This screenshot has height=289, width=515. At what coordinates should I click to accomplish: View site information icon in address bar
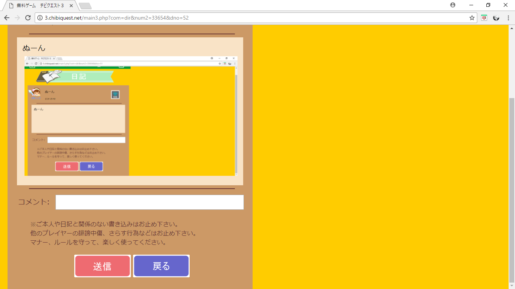tap(40, 18)
